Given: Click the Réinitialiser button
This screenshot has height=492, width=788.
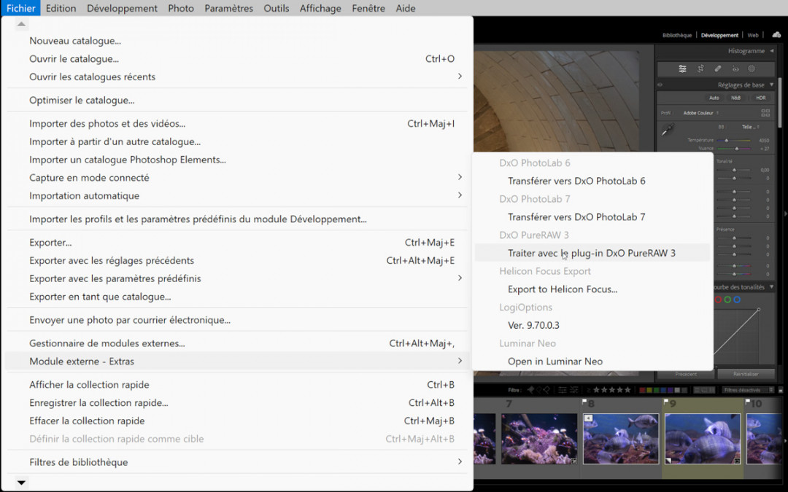Looking at the screenshot, I should (x=746, y=374).
